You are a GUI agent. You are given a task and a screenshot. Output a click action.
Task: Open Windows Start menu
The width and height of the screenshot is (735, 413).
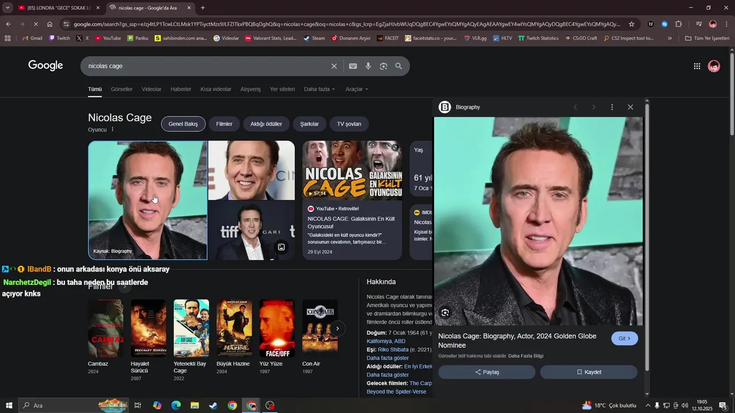click(9, 406)
